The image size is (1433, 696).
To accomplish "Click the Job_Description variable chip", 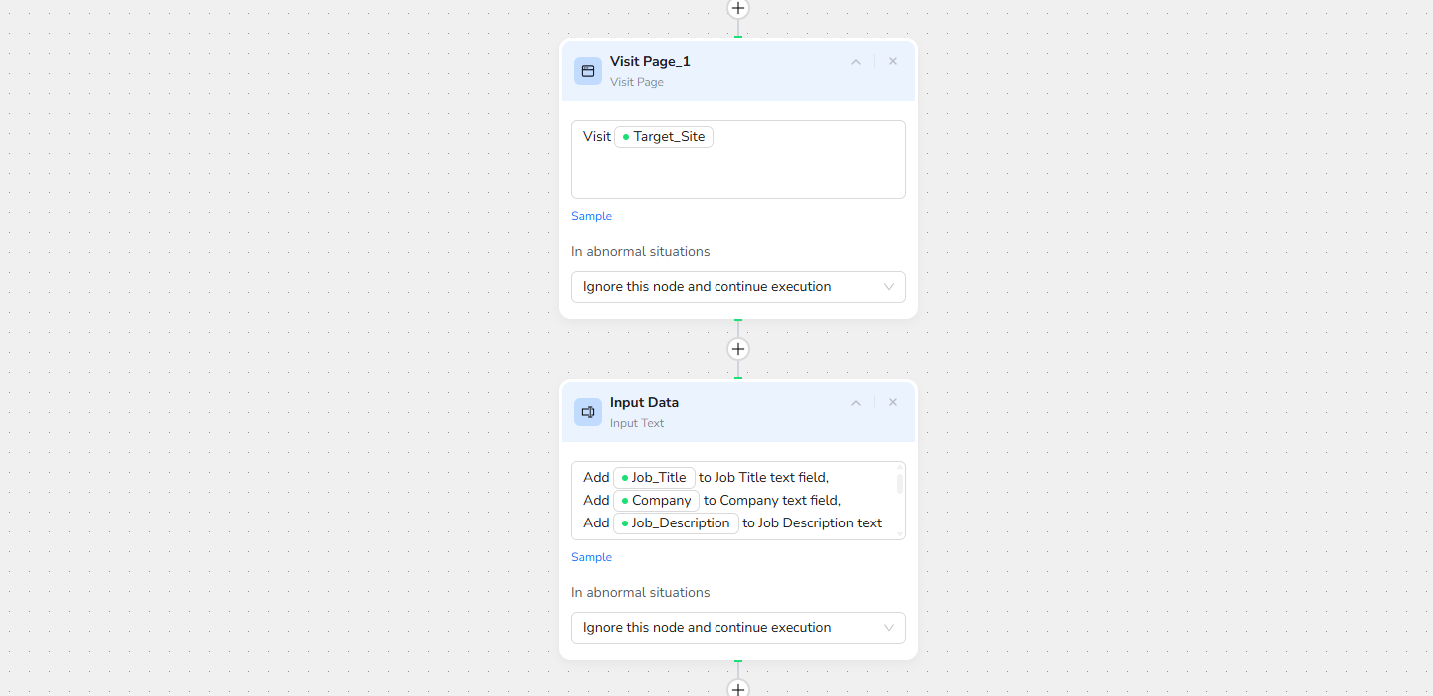I will 677,523.
